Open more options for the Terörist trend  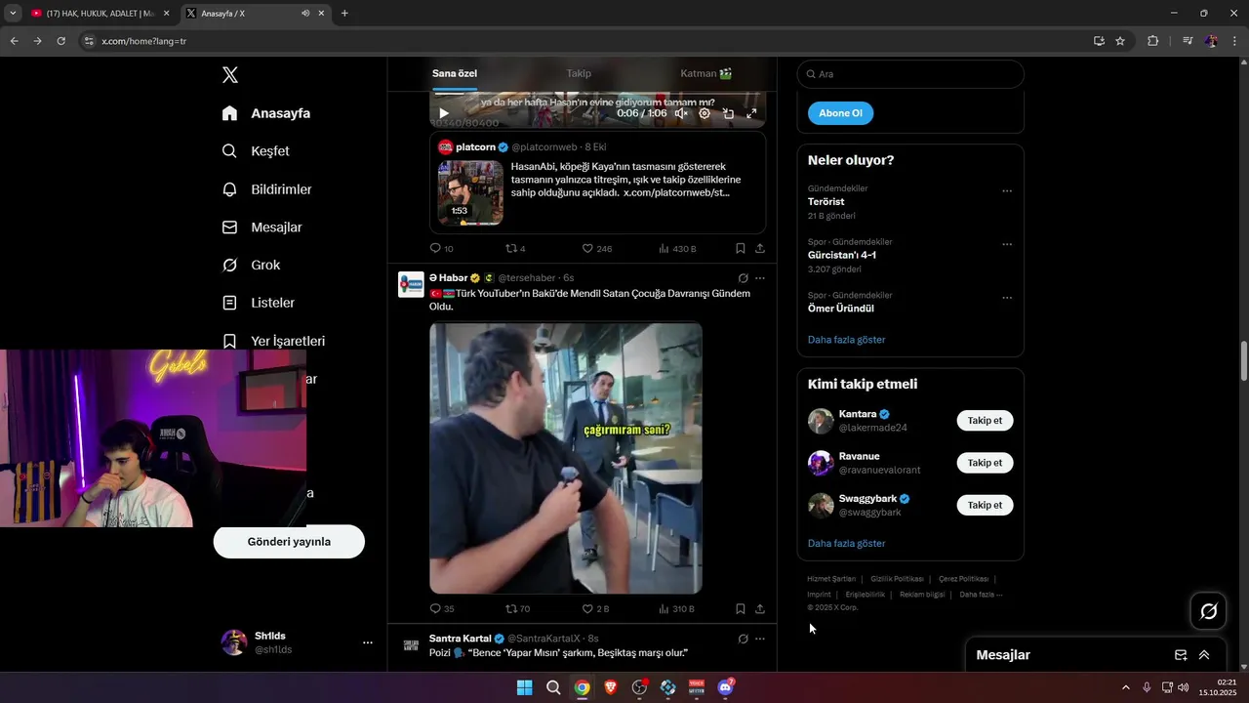point(1007,191)
